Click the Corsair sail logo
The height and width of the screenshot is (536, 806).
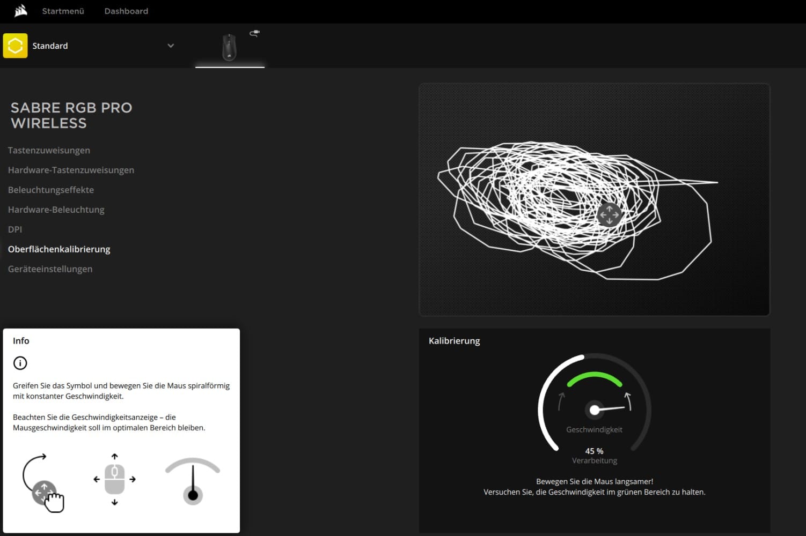[x=20, y=11]
